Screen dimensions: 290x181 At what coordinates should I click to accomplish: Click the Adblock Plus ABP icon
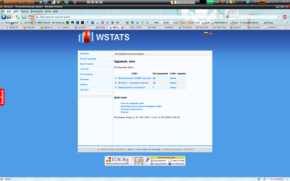pos(285,17)
